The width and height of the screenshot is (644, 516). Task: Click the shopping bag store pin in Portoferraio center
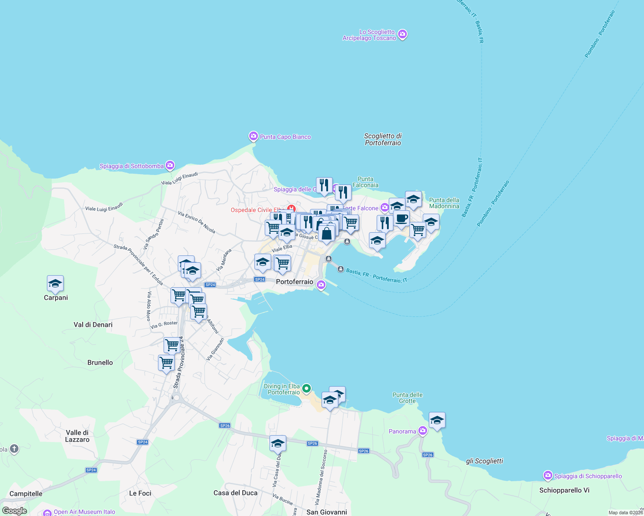coord(327,233)
